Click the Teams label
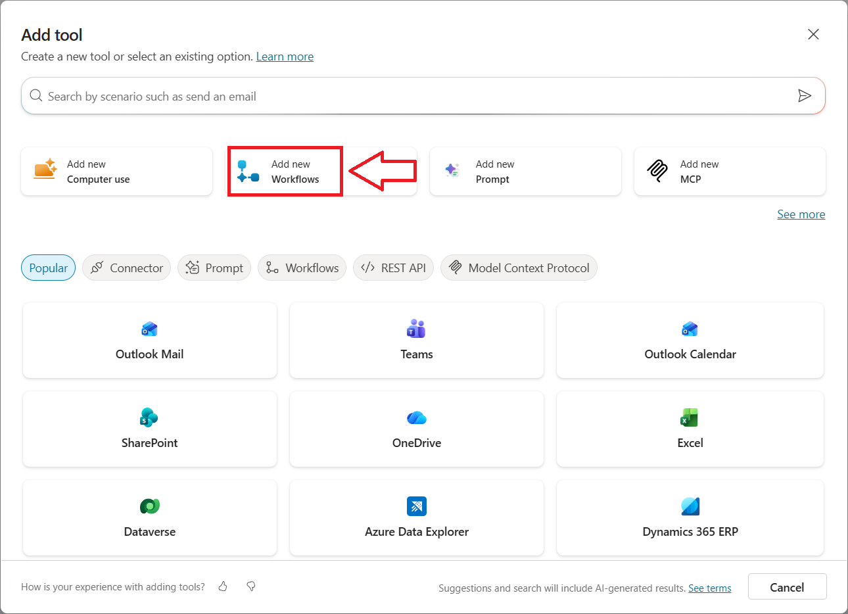The image size is (848, 614). (417, 354)
